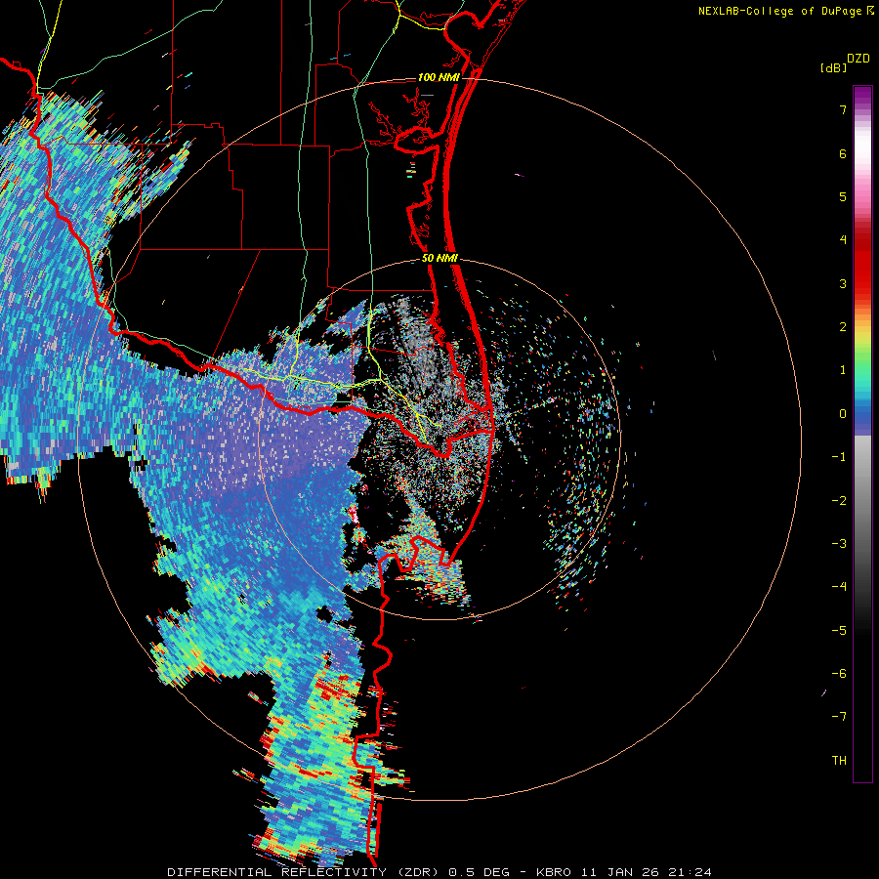879x879 pixels.
Task: Click the -5 value on the color scale
Action: pos(839,631)
